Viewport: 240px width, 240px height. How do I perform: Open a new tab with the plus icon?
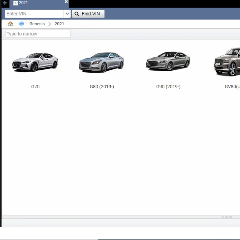click(5, 3)
